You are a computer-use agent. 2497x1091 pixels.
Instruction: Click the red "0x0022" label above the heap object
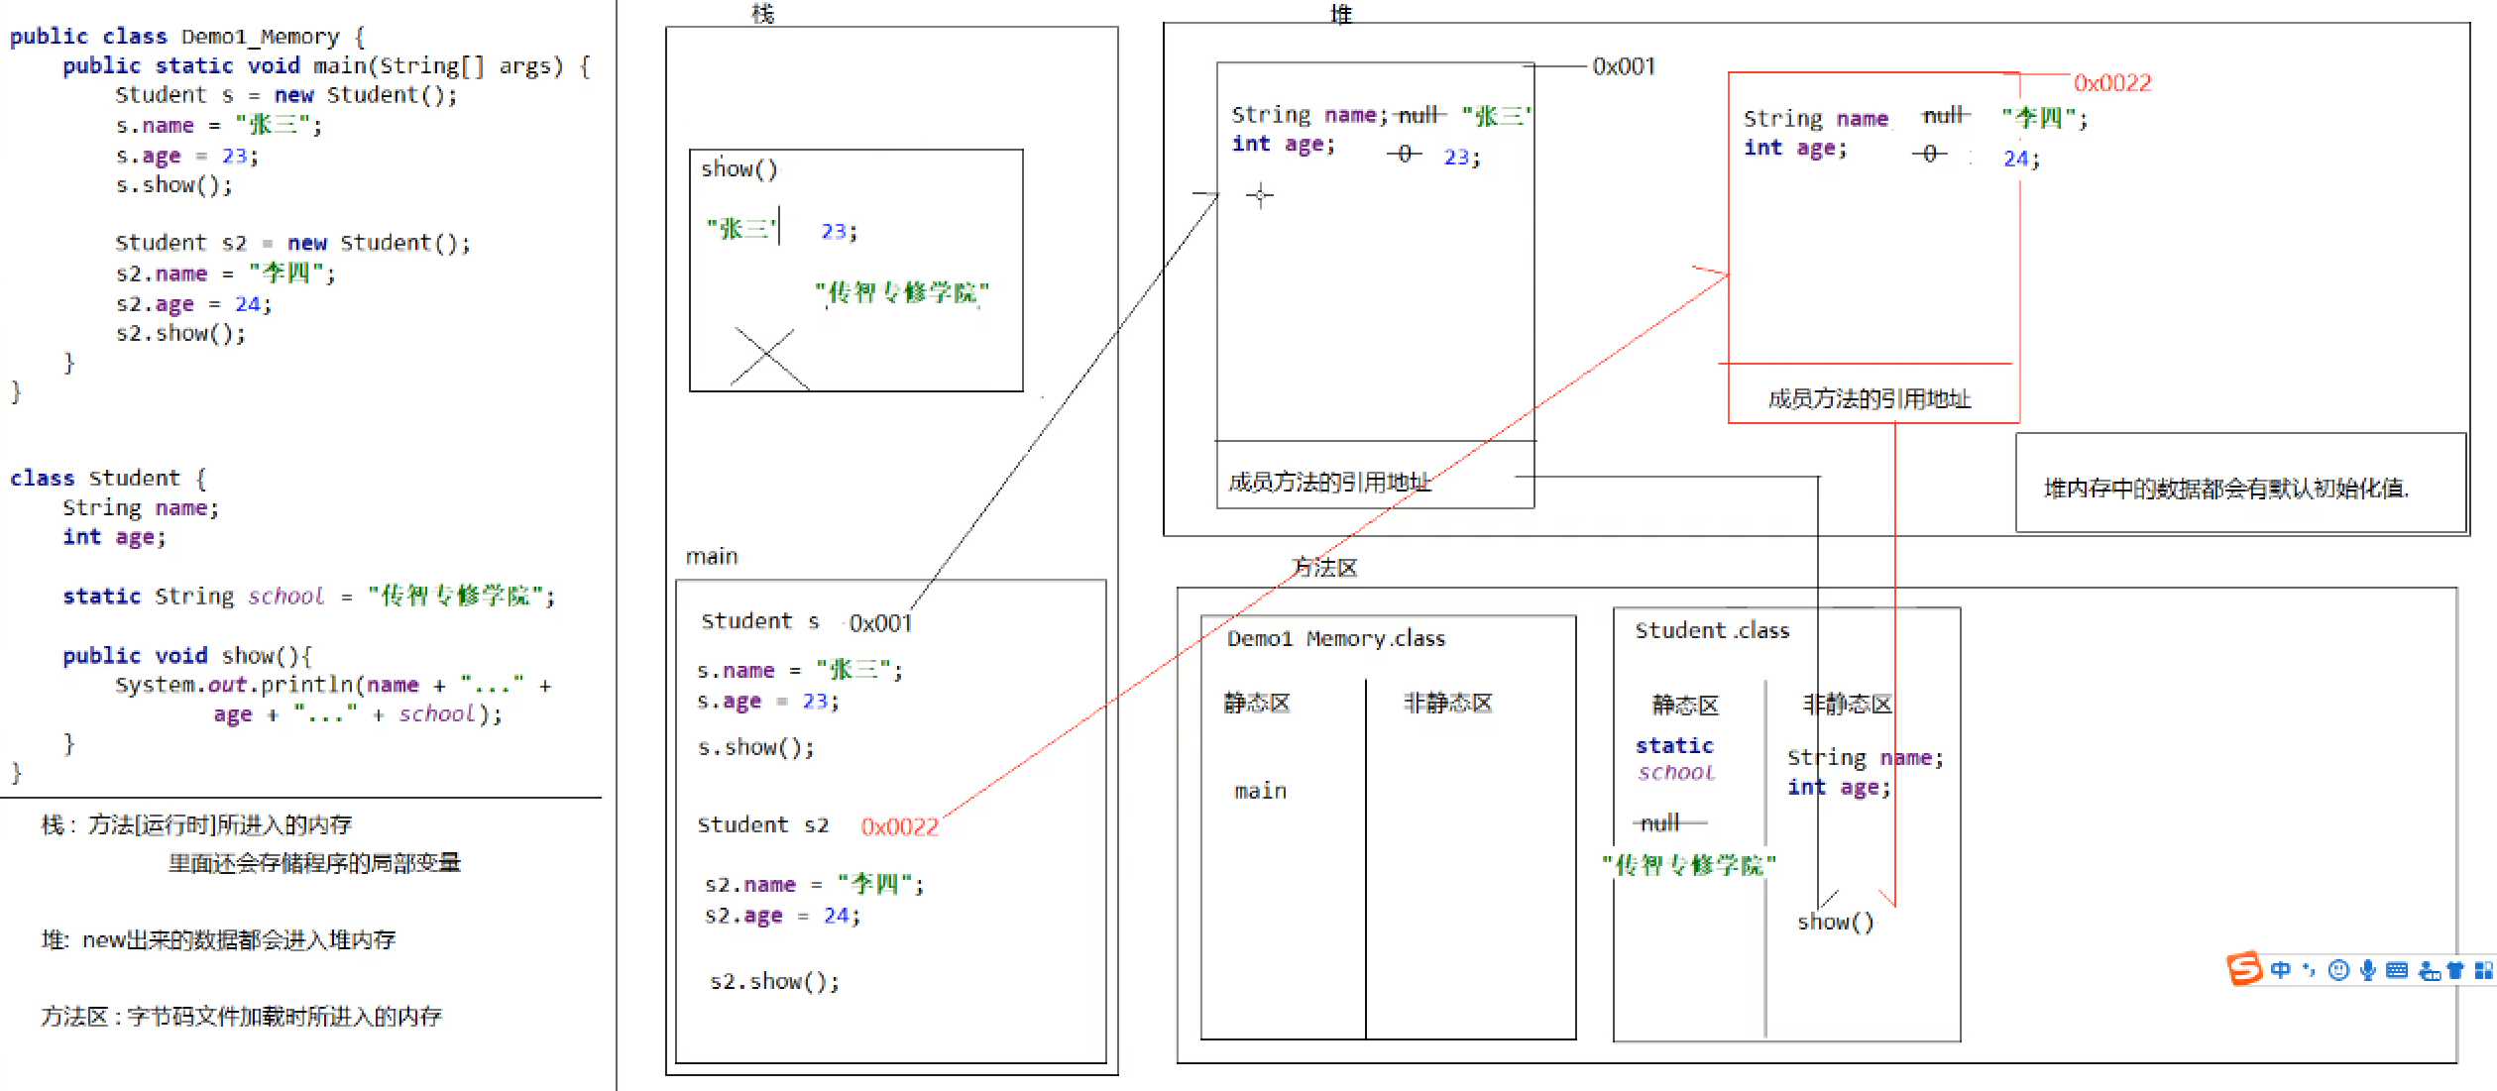[x=2112, y=83]
